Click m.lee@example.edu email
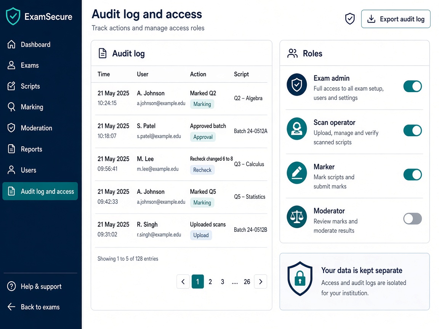This screenshot has height=329, width=439. (158, 169)
